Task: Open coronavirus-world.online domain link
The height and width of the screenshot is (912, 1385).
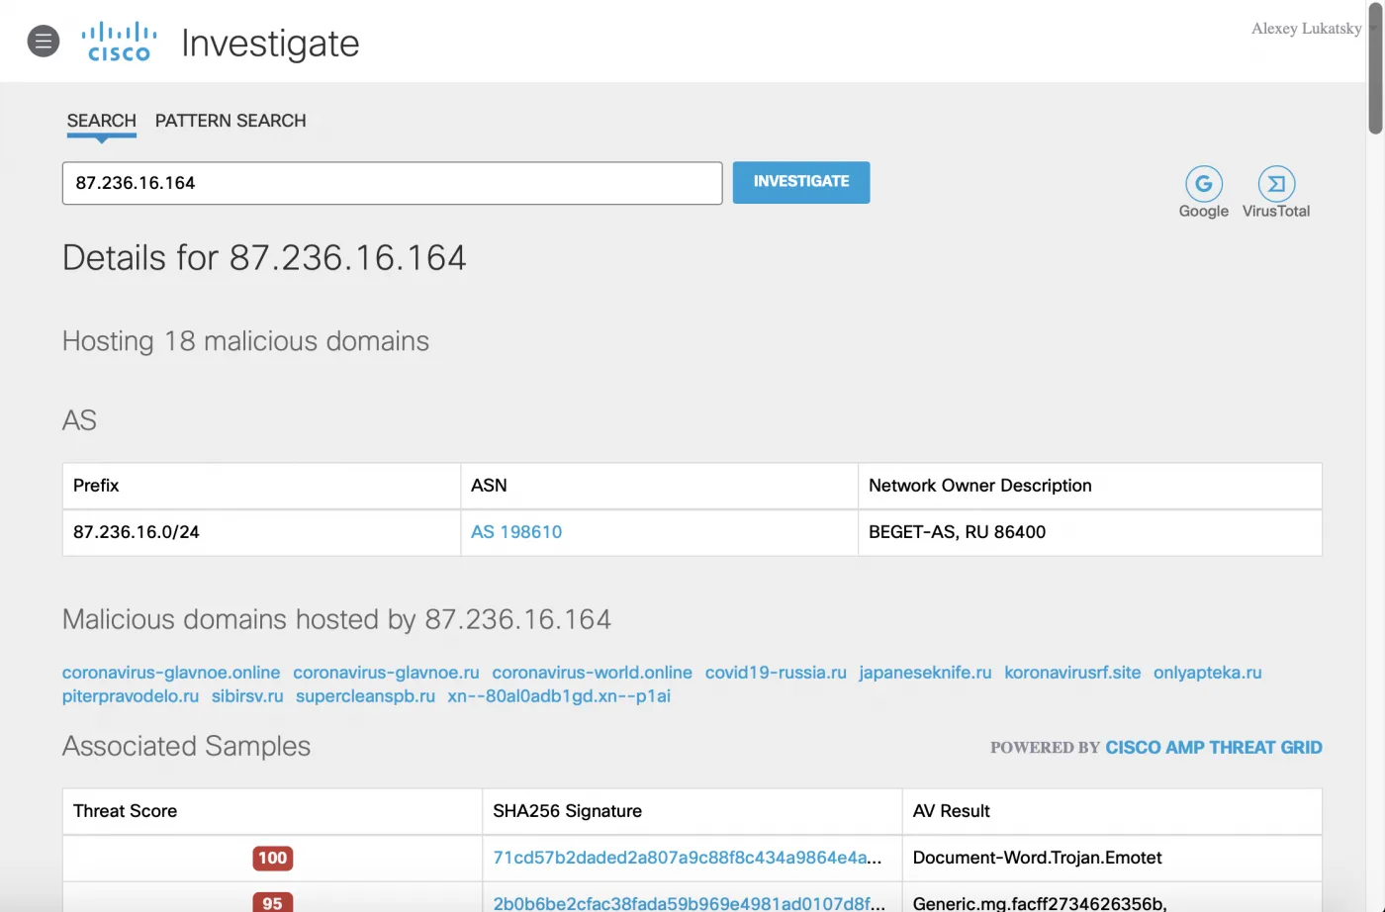Action: (x=593, y=673)
